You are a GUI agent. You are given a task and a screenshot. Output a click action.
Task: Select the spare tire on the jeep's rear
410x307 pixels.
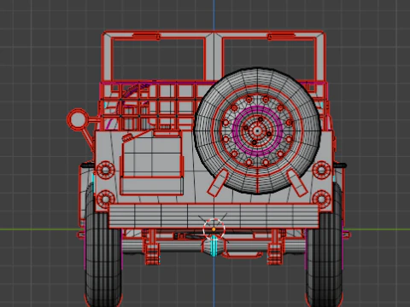tap(258, 131)
